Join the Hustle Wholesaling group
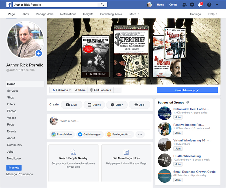Screen dimensions: 226x188 tap(178, 164)
